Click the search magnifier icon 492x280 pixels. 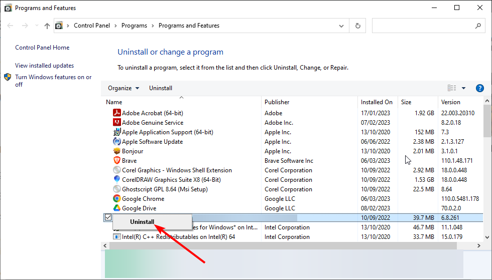click(x=478, y=26)
